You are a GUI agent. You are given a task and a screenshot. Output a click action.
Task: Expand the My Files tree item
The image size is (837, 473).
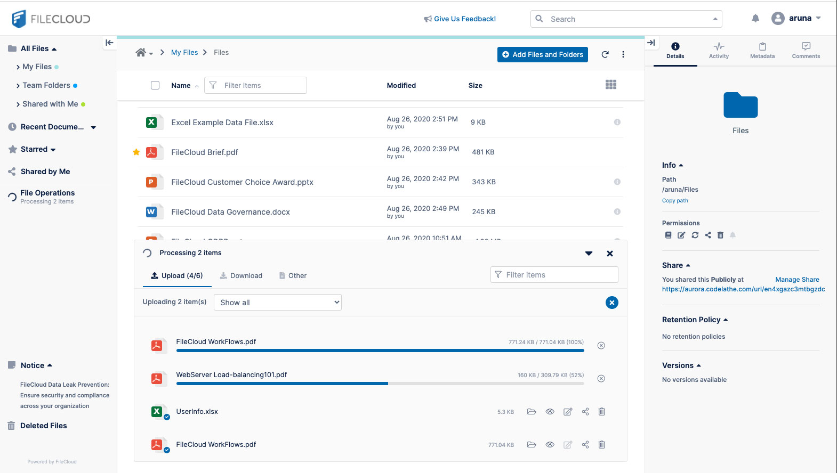[x=18, y=67]
